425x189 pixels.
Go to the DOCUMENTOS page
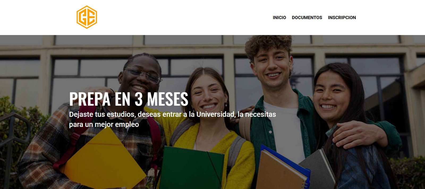click(307, 18)
